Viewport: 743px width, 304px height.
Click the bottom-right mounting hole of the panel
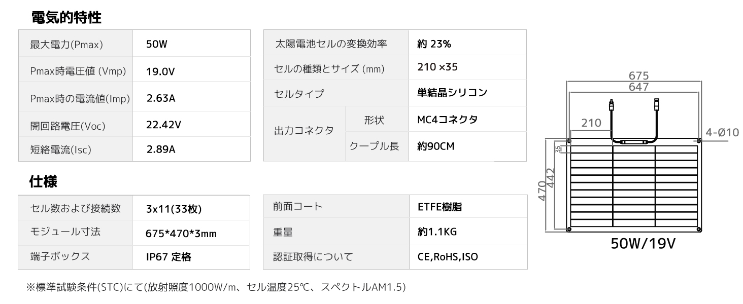coord(699,230)
